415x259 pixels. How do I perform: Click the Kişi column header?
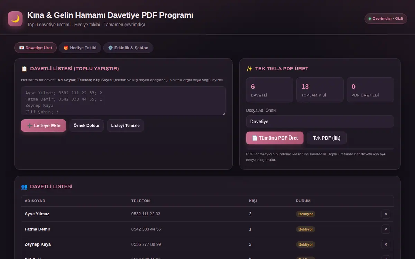coord(253,201)
